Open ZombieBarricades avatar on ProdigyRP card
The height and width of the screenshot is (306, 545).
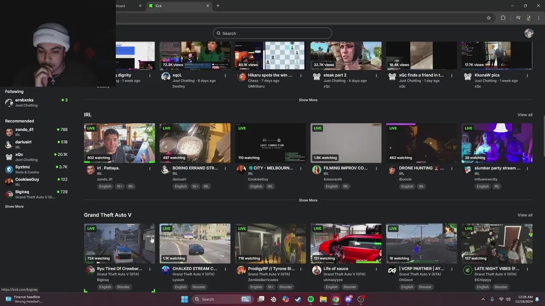point(241,270)
